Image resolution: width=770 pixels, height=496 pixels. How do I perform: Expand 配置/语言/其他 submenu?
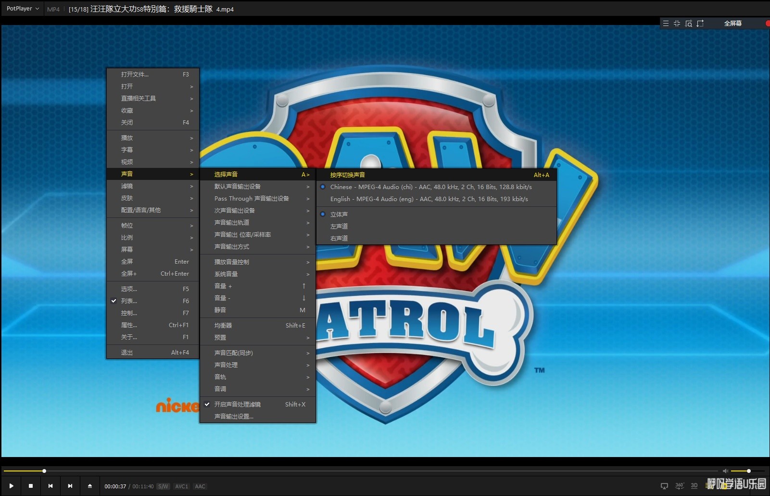click(x=153, y=210)
